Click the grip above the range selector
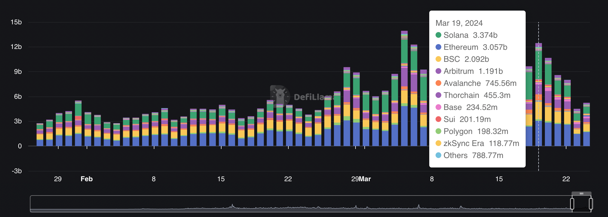 pyautogui.click(x=581, y=194)
